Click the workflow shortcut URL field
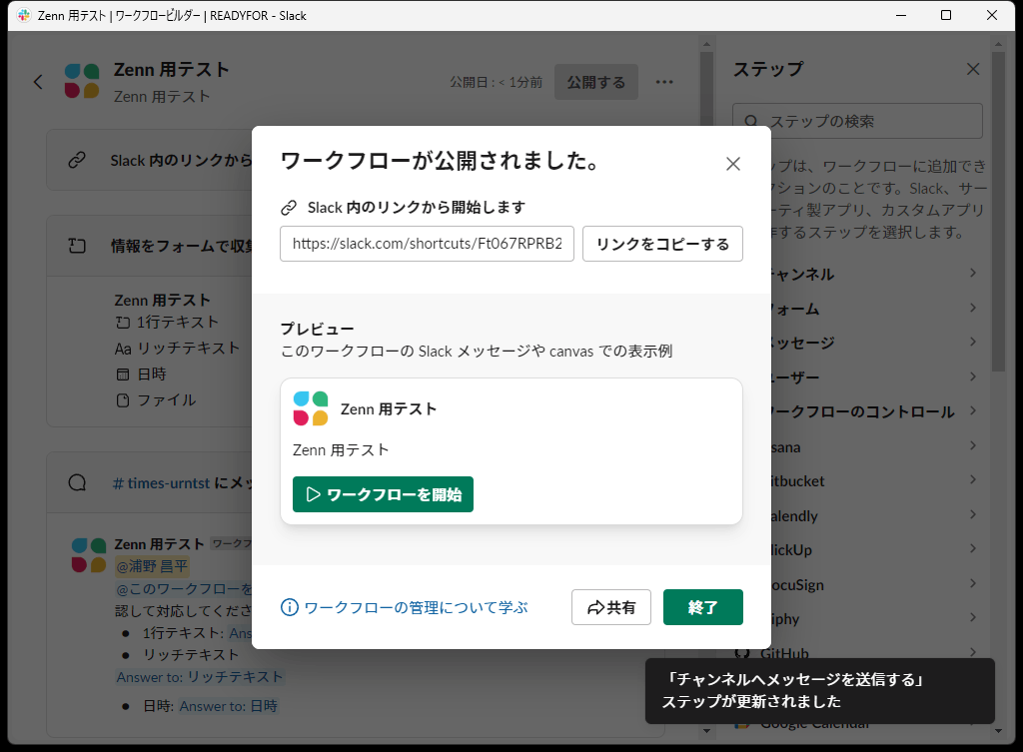1023x752 pixels. point(427,244)
